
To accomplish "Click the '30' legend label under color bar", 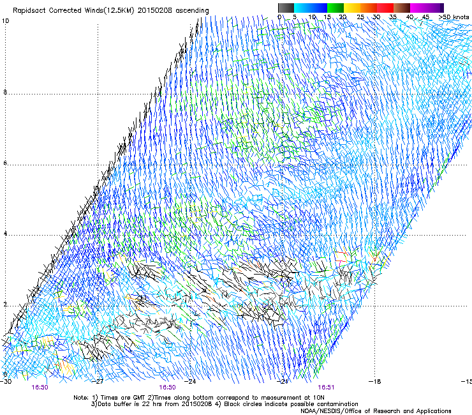I will (x=376, y=17).
